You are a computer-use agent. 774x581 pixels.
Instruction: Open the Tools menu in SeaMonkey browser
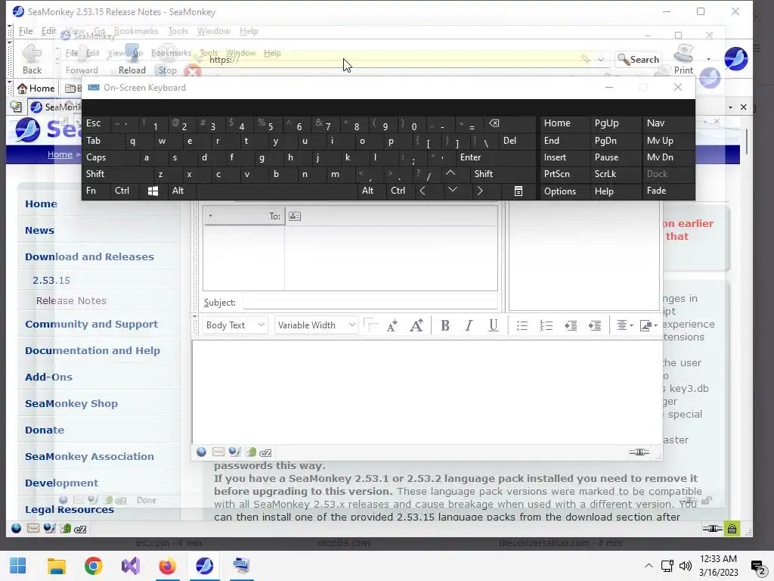(x=178, y=31)
